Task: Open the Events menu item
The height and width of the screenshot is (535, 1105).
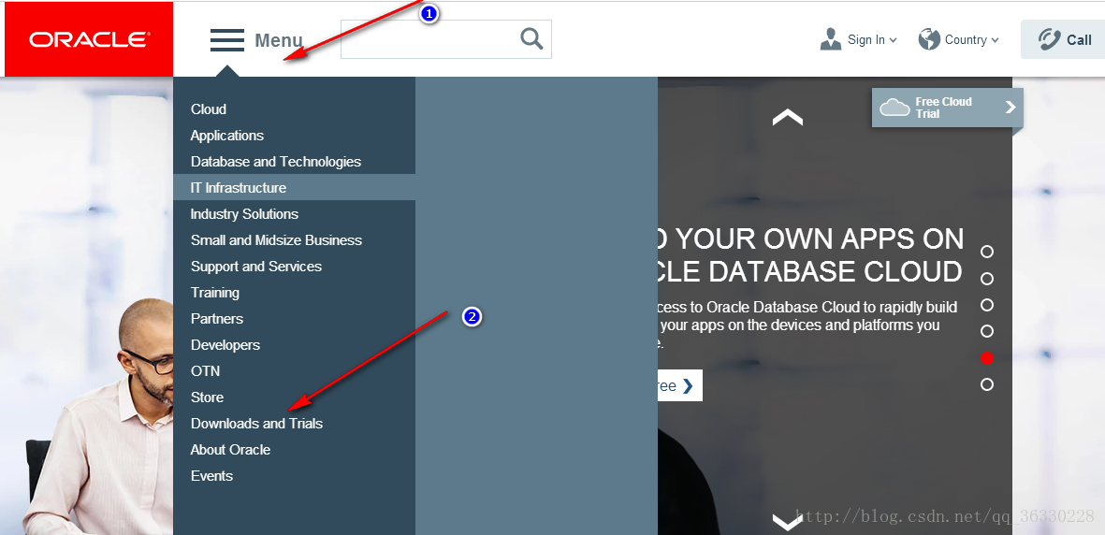Action: (x=211, y=476)
